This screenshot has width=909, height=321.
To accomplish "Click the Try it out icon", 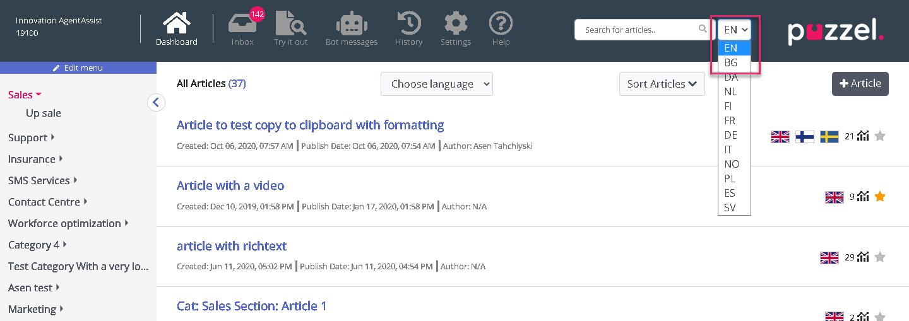I will (x=290, y=25).
